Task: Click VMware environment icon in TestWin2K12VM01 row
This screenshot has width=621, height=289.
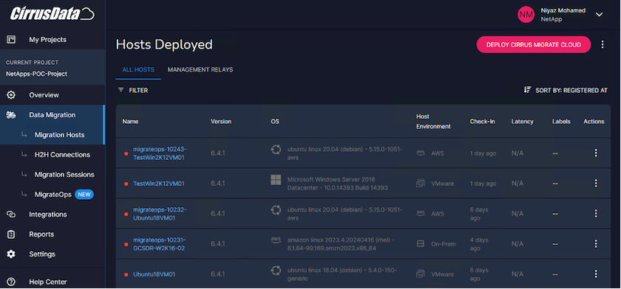Action: pos(421,183)
